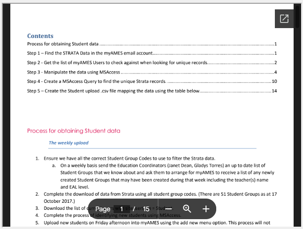Go to 'Step 2 - Get the list of myAMES Users'
303x229 pixels.
[116, 63]
